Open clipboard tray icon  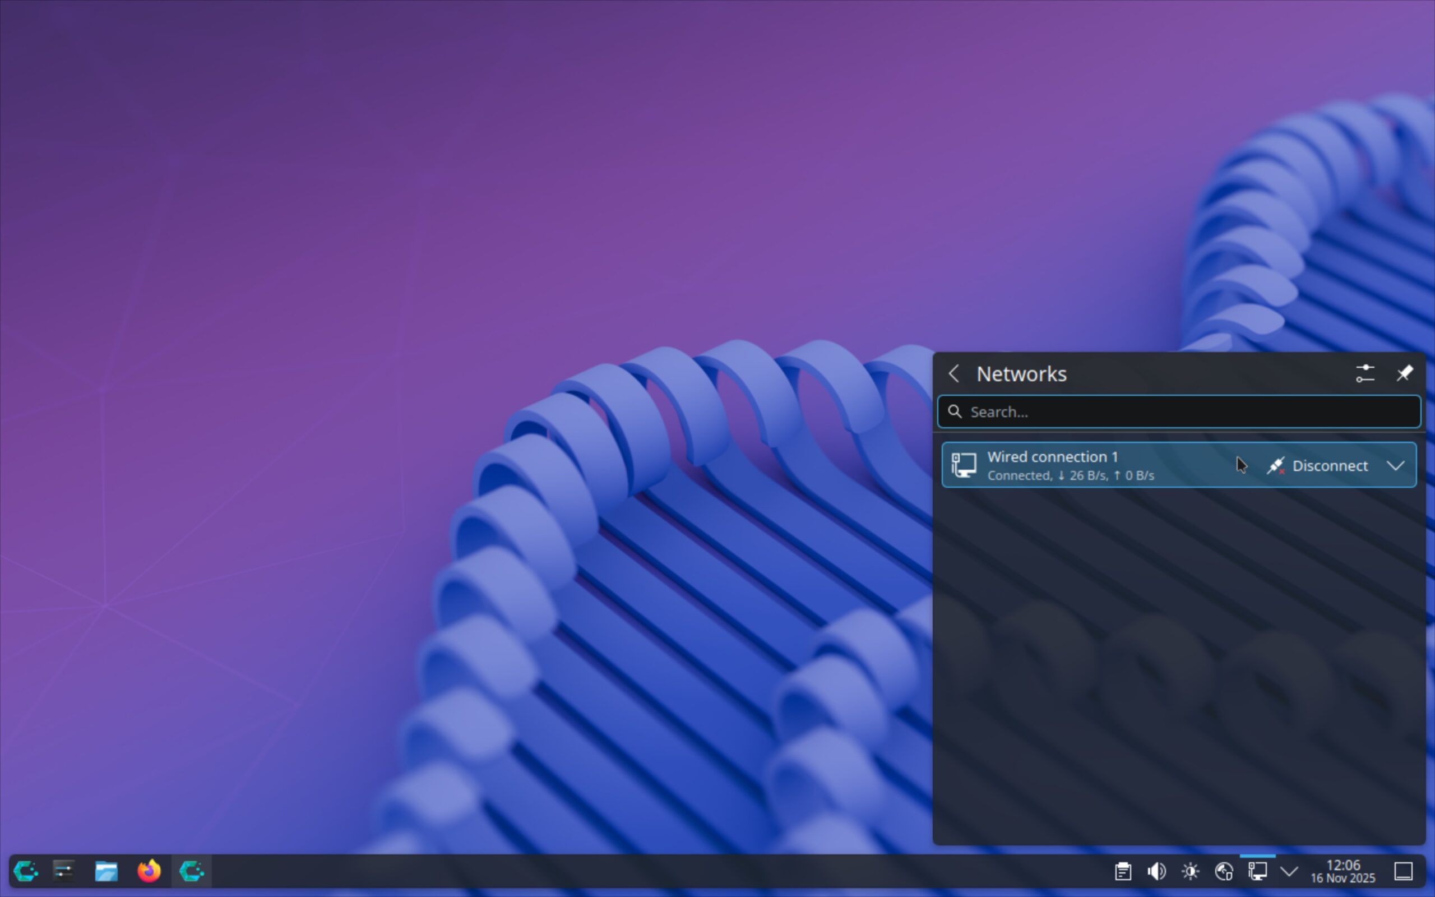pos(1123,871)
